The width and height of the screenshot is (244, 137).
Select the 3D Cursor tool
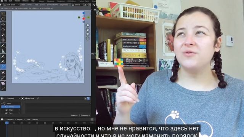[3, 19]
